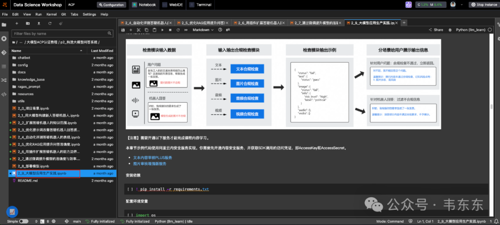Save the notebook with the disk icon
Viewport: 500px width, 225px height.
pos(123,30)
